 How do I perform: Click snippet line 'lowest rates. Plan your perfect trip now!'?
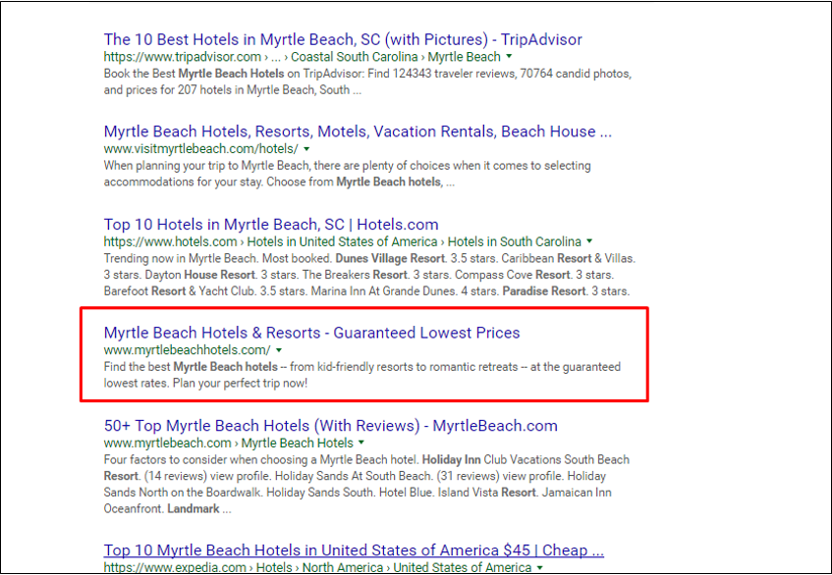point(206,383)
